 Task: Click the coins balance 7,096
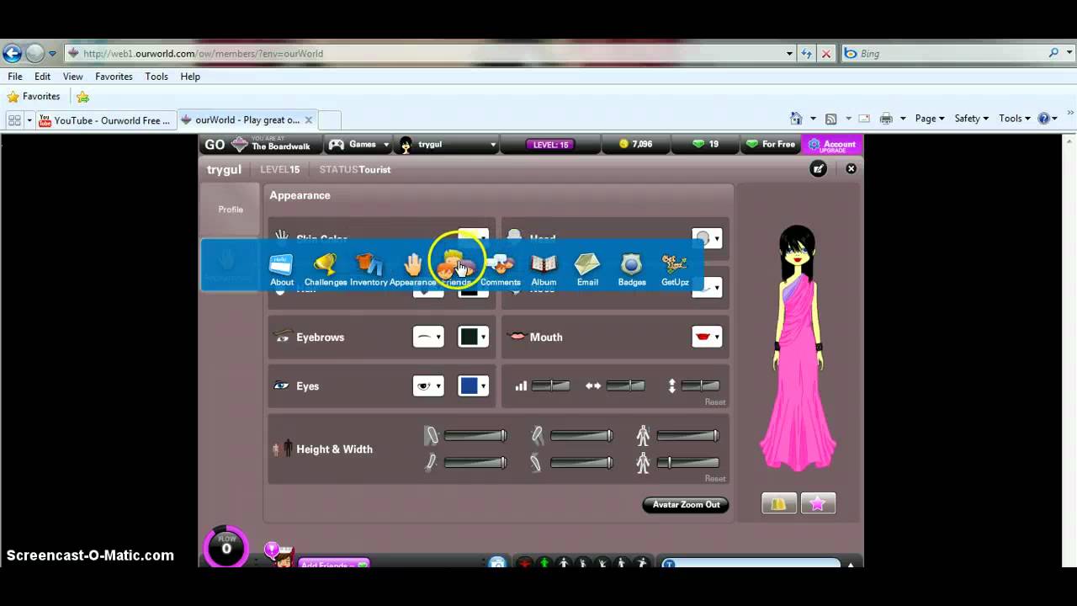pos(636,144)
